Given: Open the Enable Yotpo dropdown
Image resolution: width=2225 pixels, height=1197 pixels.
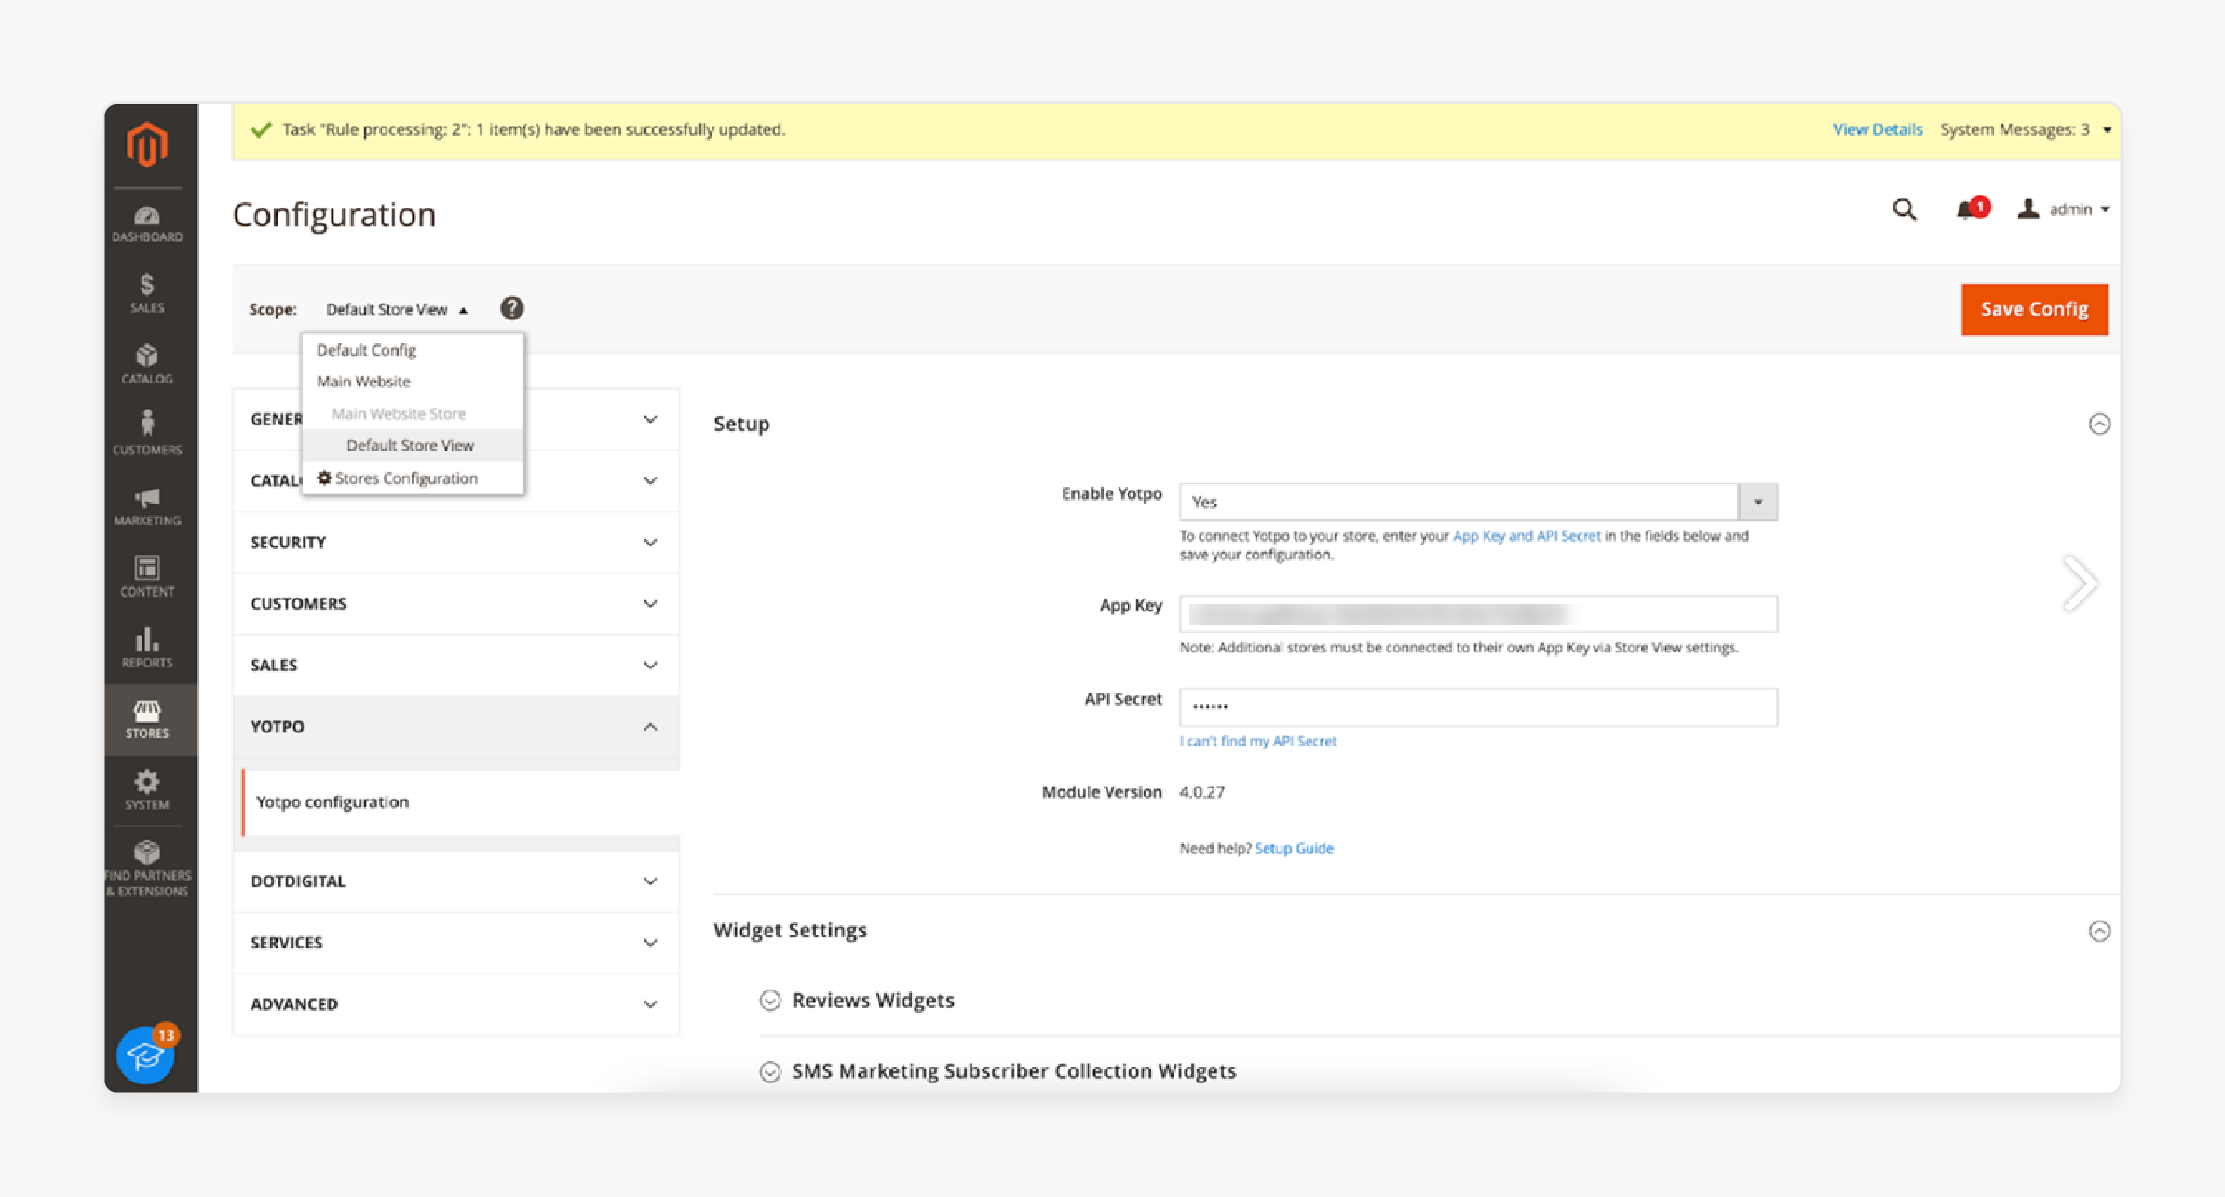Looking at the screenshot, I should tap(1478, 502).
